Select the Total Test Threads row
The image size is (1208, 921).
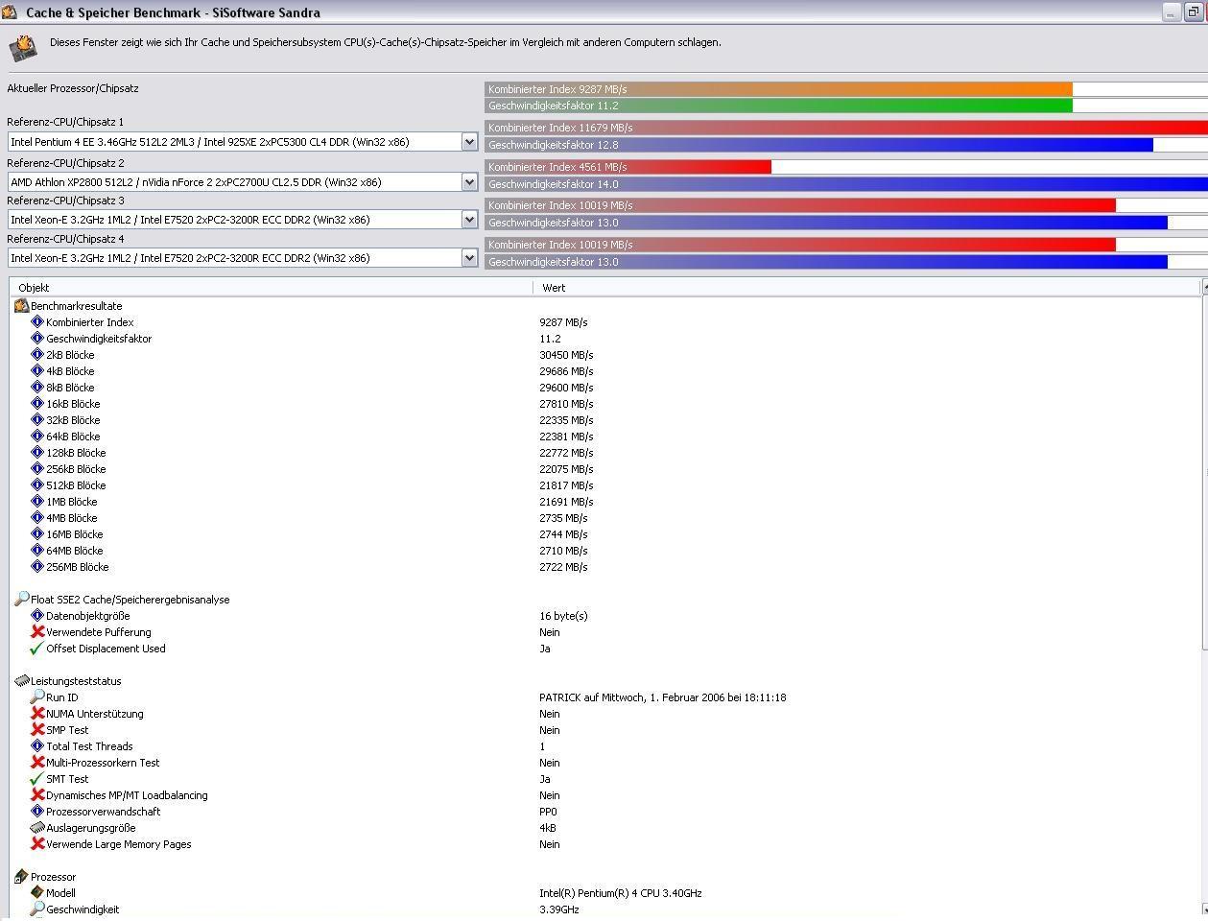605,746
